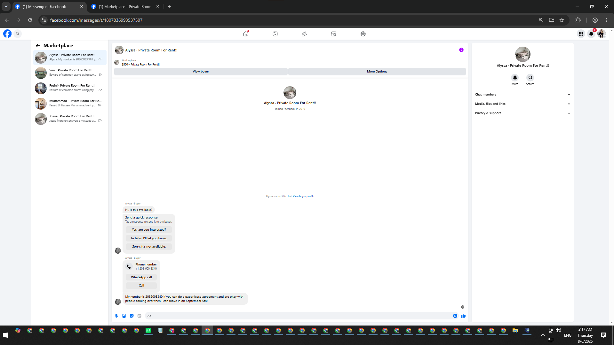Open File Explorer from the taskbar
614x345 pixels.
click(515, 331)
